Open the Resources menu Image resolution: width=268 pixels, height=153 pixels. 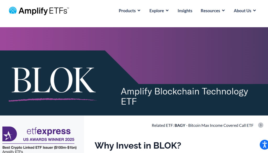[210, 11]
